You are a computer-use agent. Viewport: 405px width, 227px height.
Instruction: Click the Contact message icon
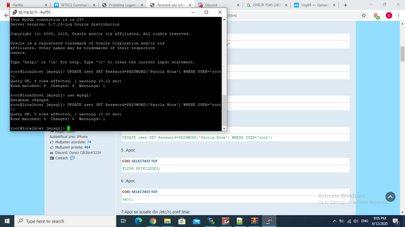pos(72,158)
